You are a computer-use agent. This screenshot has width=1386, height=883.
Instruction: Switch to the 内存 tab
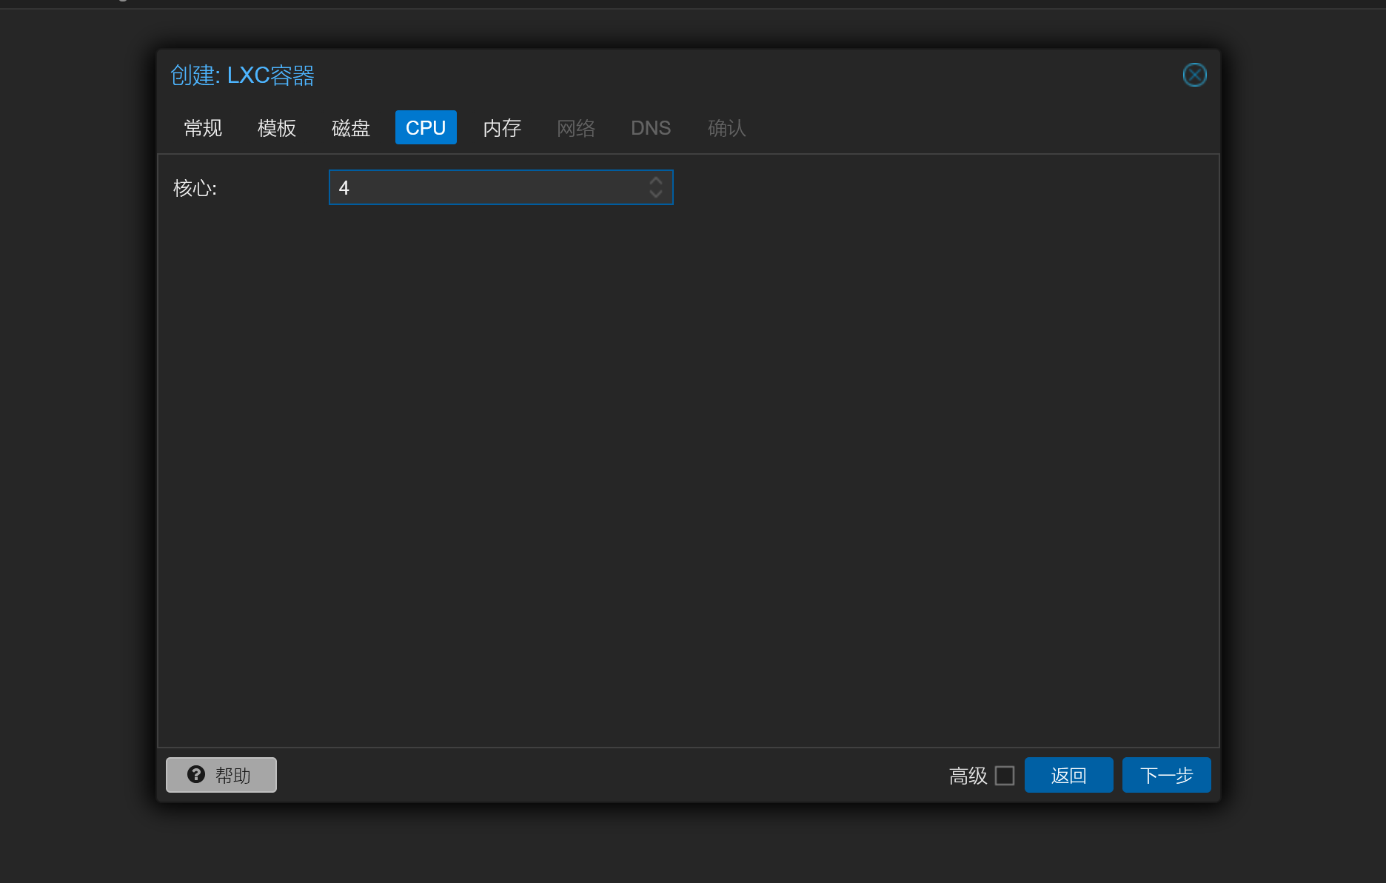point(502,128)
